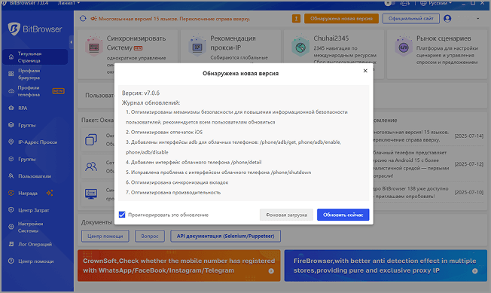The image size is (491, 293).
Task: Click the sparkle icon next to Награда
Action: [50, 193]
